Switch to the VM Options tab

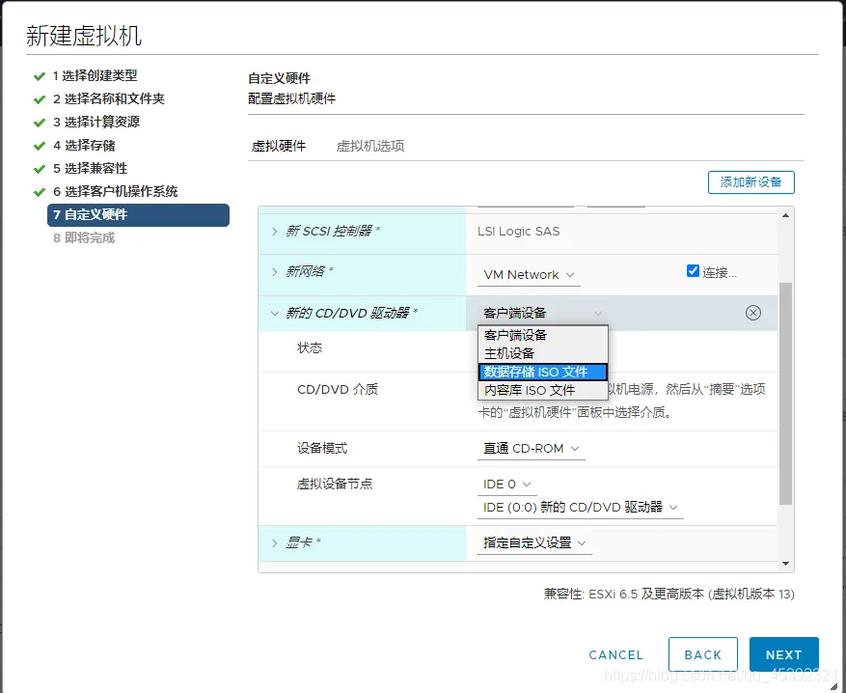click(x=370, y=146)
